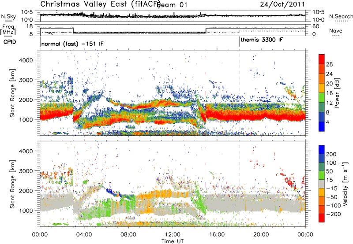Click the gray -15 to 15 velocity segment
Image resolution: width=353 pixels, height=244 pixels.
[x=322, y=184]
